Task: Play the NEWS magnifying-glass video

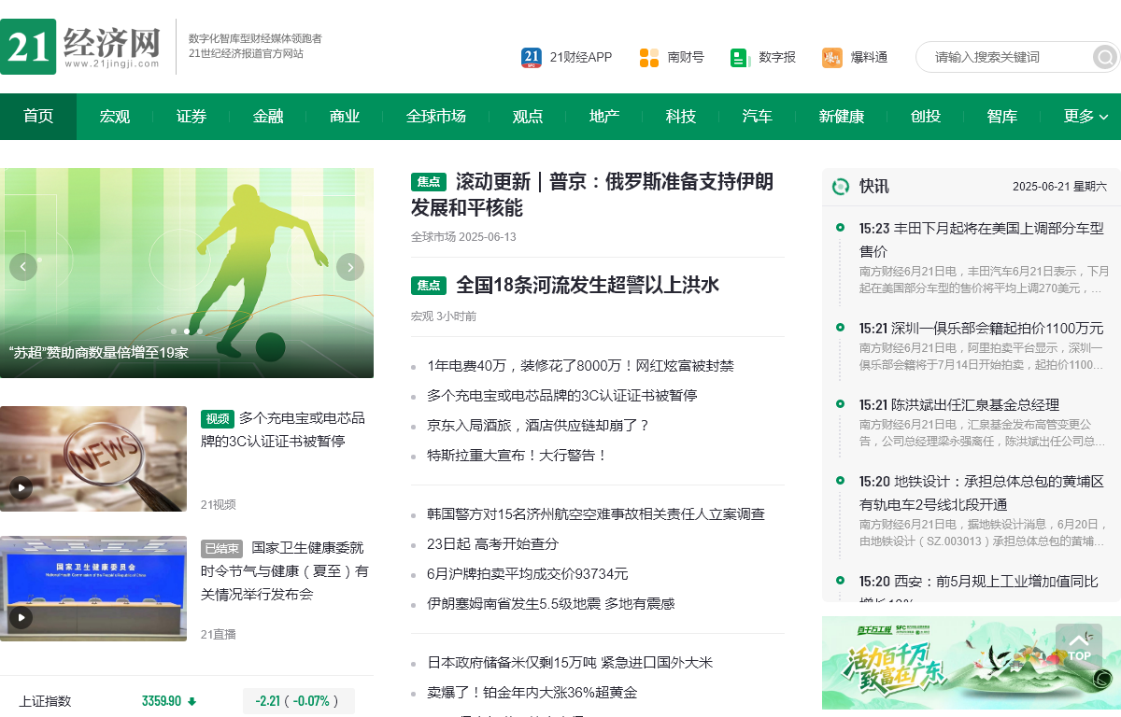Action: coord(20,487)
